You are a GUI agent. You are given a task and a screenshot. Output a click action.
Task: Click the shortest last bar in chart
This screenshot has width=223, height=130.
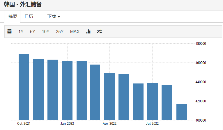[182, 112]
